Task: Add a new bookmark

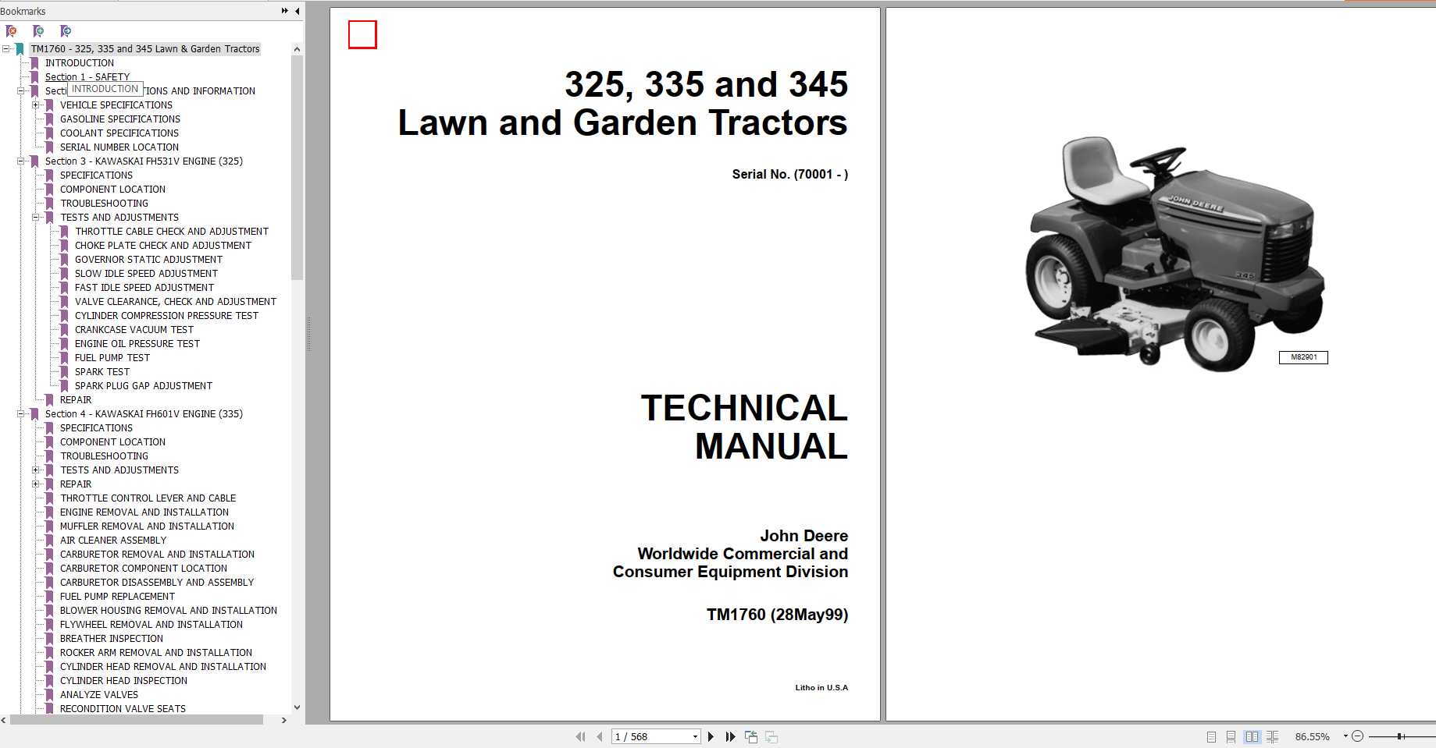Action: pos(38,31)
